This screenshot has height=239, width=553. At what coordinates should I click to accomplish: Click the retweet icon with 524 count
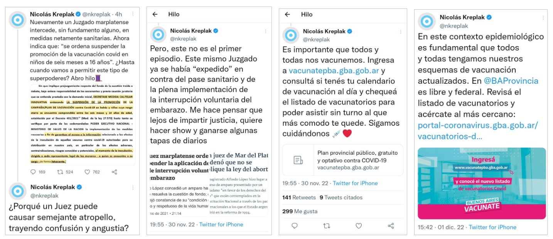[60, 172]
